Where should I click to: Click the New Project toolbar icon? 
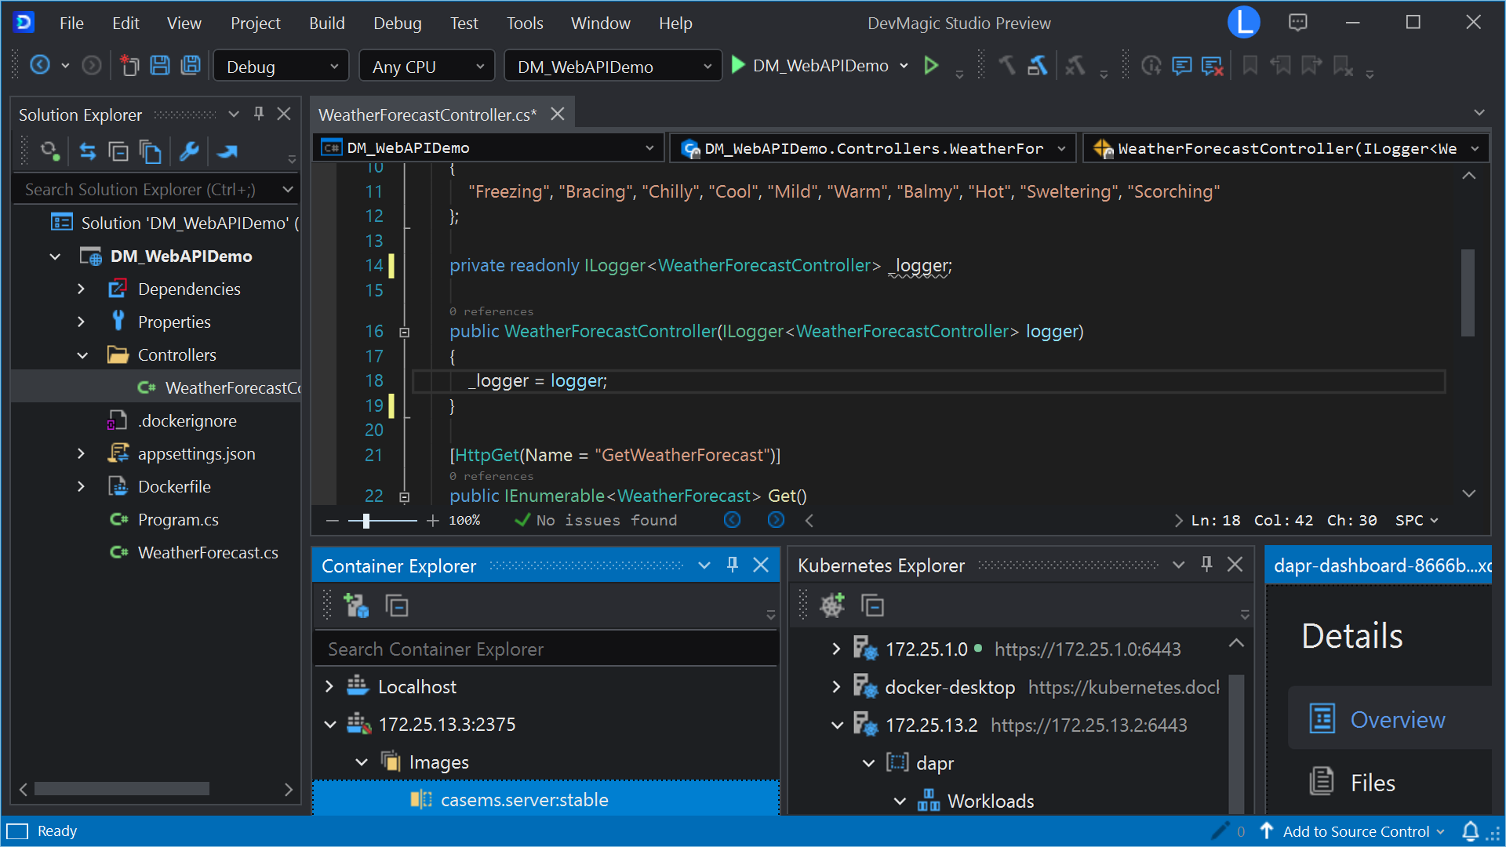pyautogui.click(x=129, y=65)
